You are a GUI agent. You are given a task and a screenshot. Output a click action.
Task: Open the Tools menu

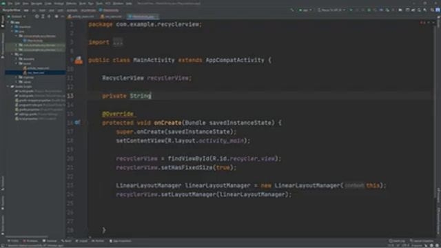99,3
